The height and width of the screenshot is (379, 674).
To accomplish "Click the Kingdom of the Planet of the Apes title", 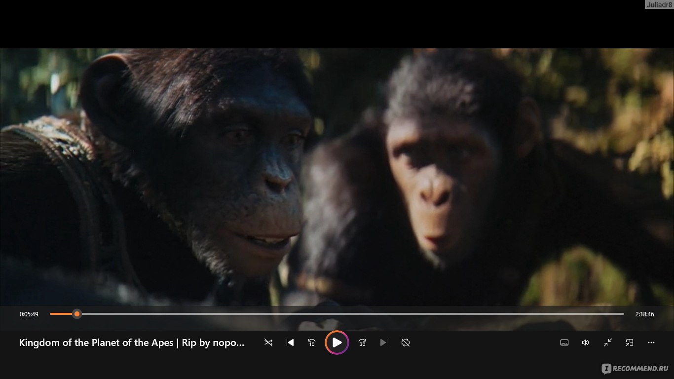I will [132, 343].
